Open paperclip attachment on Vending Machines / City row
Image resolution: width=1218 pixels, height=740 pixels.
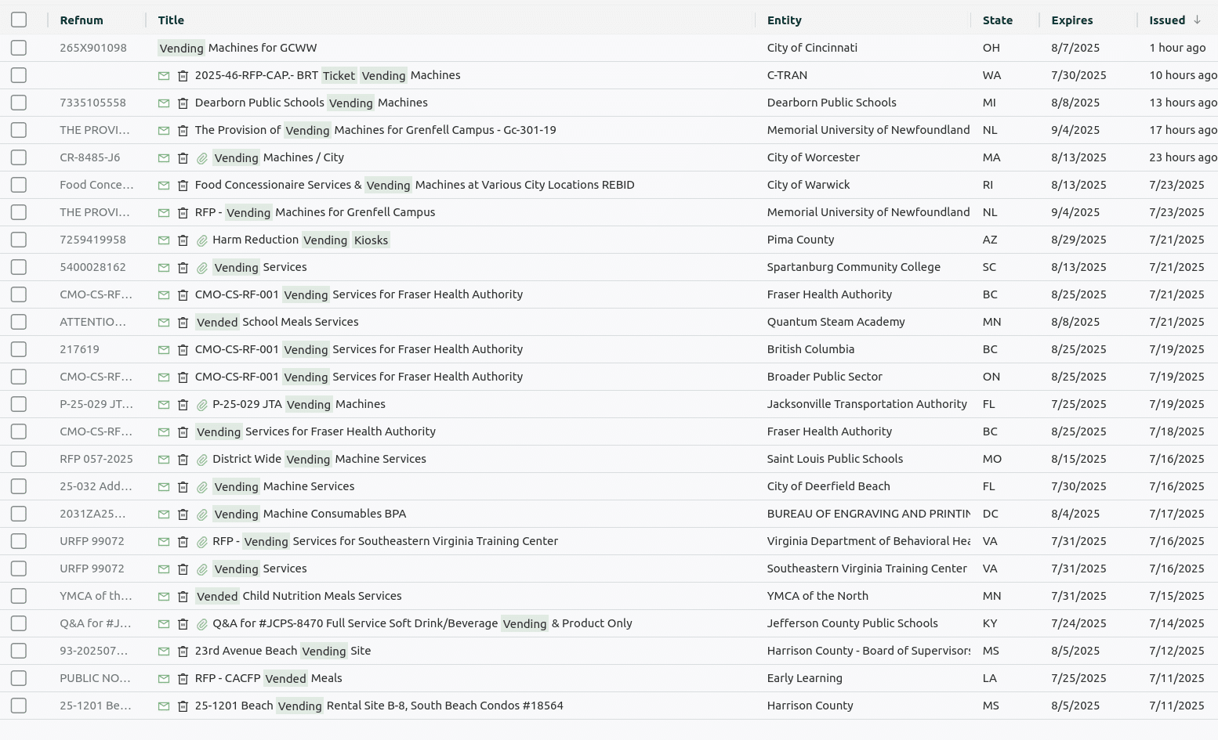201,158
